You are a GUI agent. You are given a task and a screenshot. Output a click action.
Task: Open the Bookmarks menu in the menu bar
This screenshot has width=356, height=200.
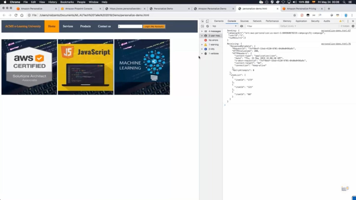67,2
